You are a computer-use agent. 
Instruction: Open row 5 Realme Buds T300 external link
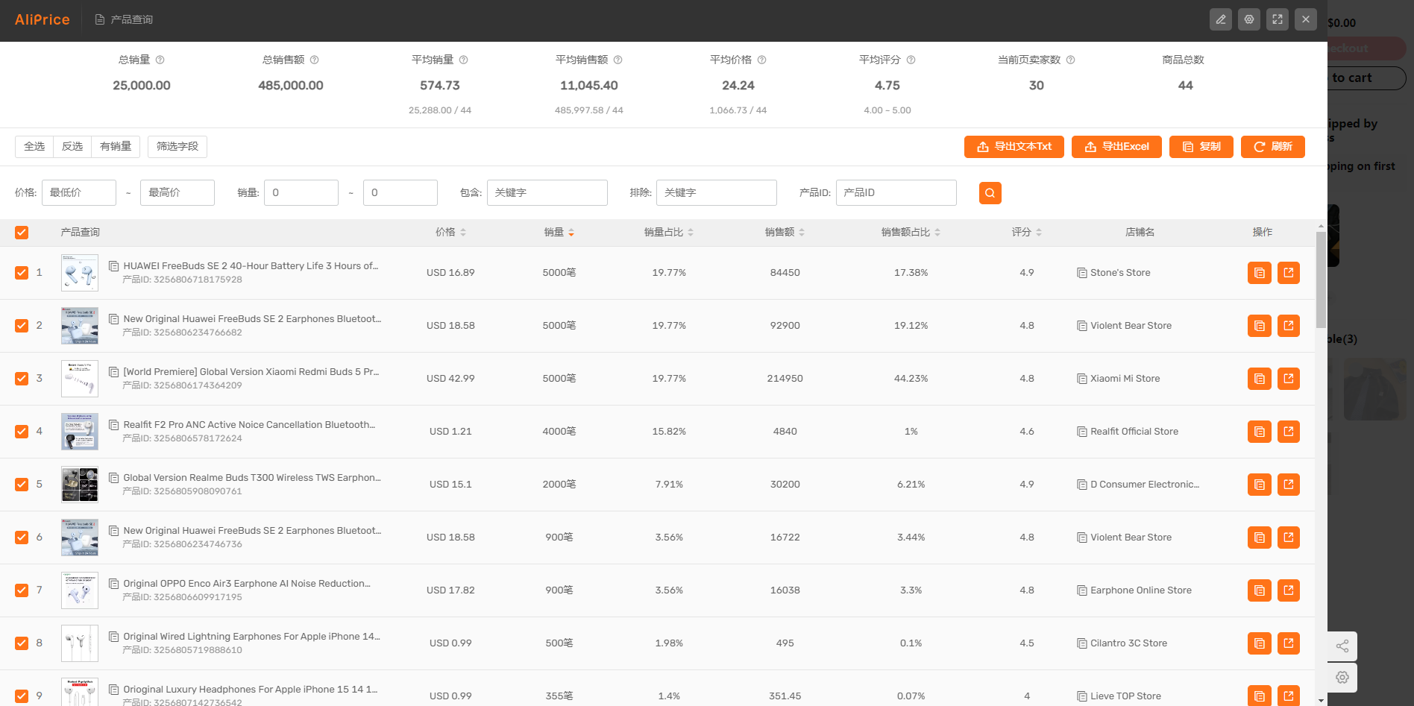[1289, 485]
